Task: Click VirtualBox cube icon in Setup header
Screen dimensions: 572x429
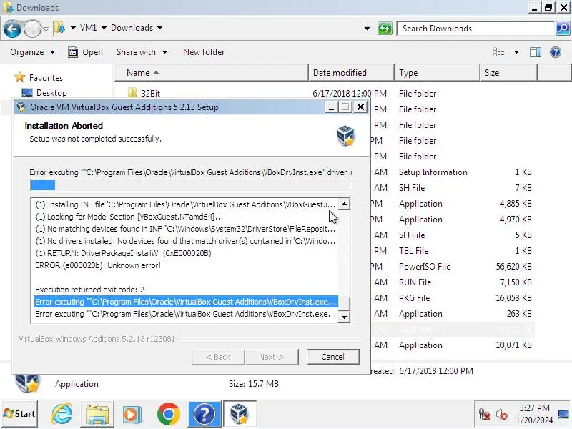Action: click(345, 135)
